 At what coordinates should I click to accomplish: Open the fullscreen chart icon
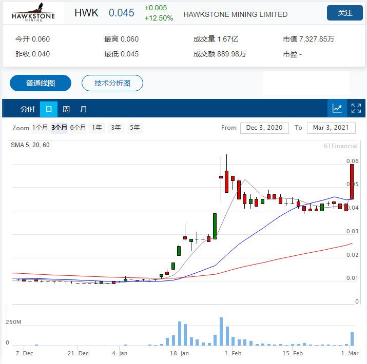click(x=356, y=108)
